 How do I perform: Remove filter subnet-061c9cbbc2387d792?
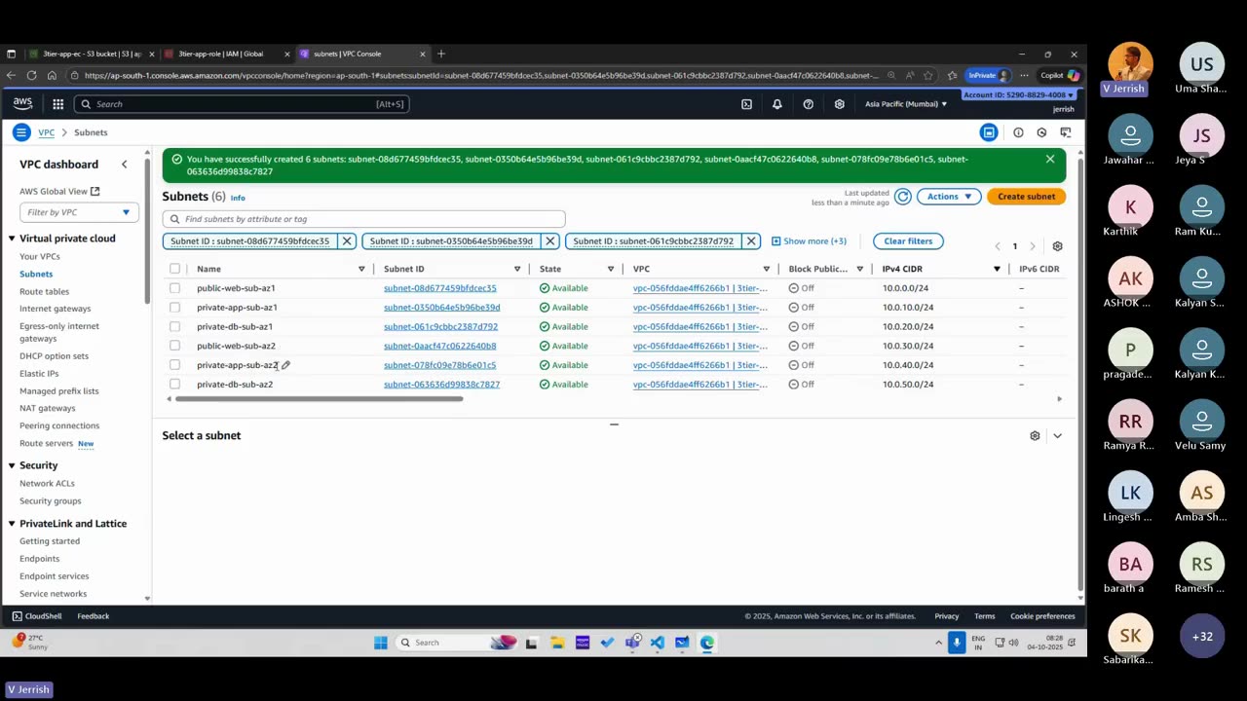point(750,241)
